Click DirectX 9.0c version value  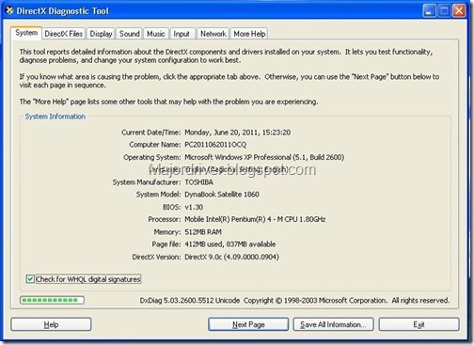[231, 257]
